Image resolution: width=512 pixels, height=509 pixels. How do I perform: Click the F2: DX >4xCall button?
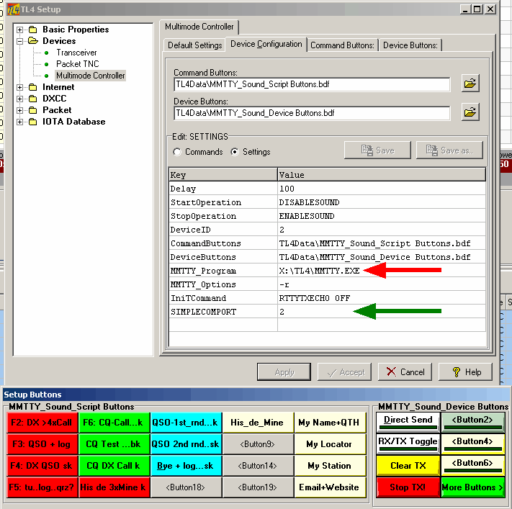tap(42, 423)
